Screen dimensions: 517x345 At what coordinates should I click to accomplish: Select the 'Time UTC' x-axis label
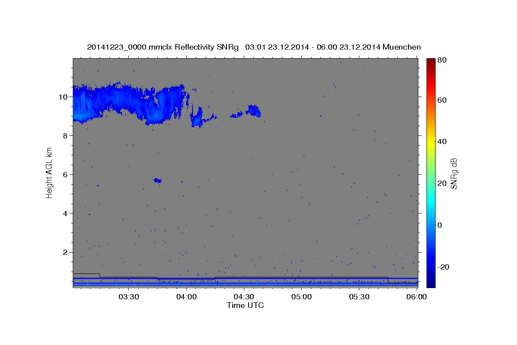(x=245, y=305)
